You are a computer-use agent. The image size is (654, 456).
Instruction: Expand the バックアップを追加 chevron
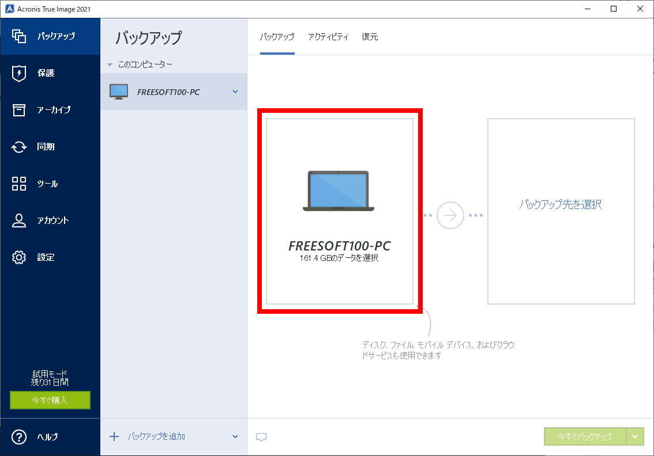point(234,436)
